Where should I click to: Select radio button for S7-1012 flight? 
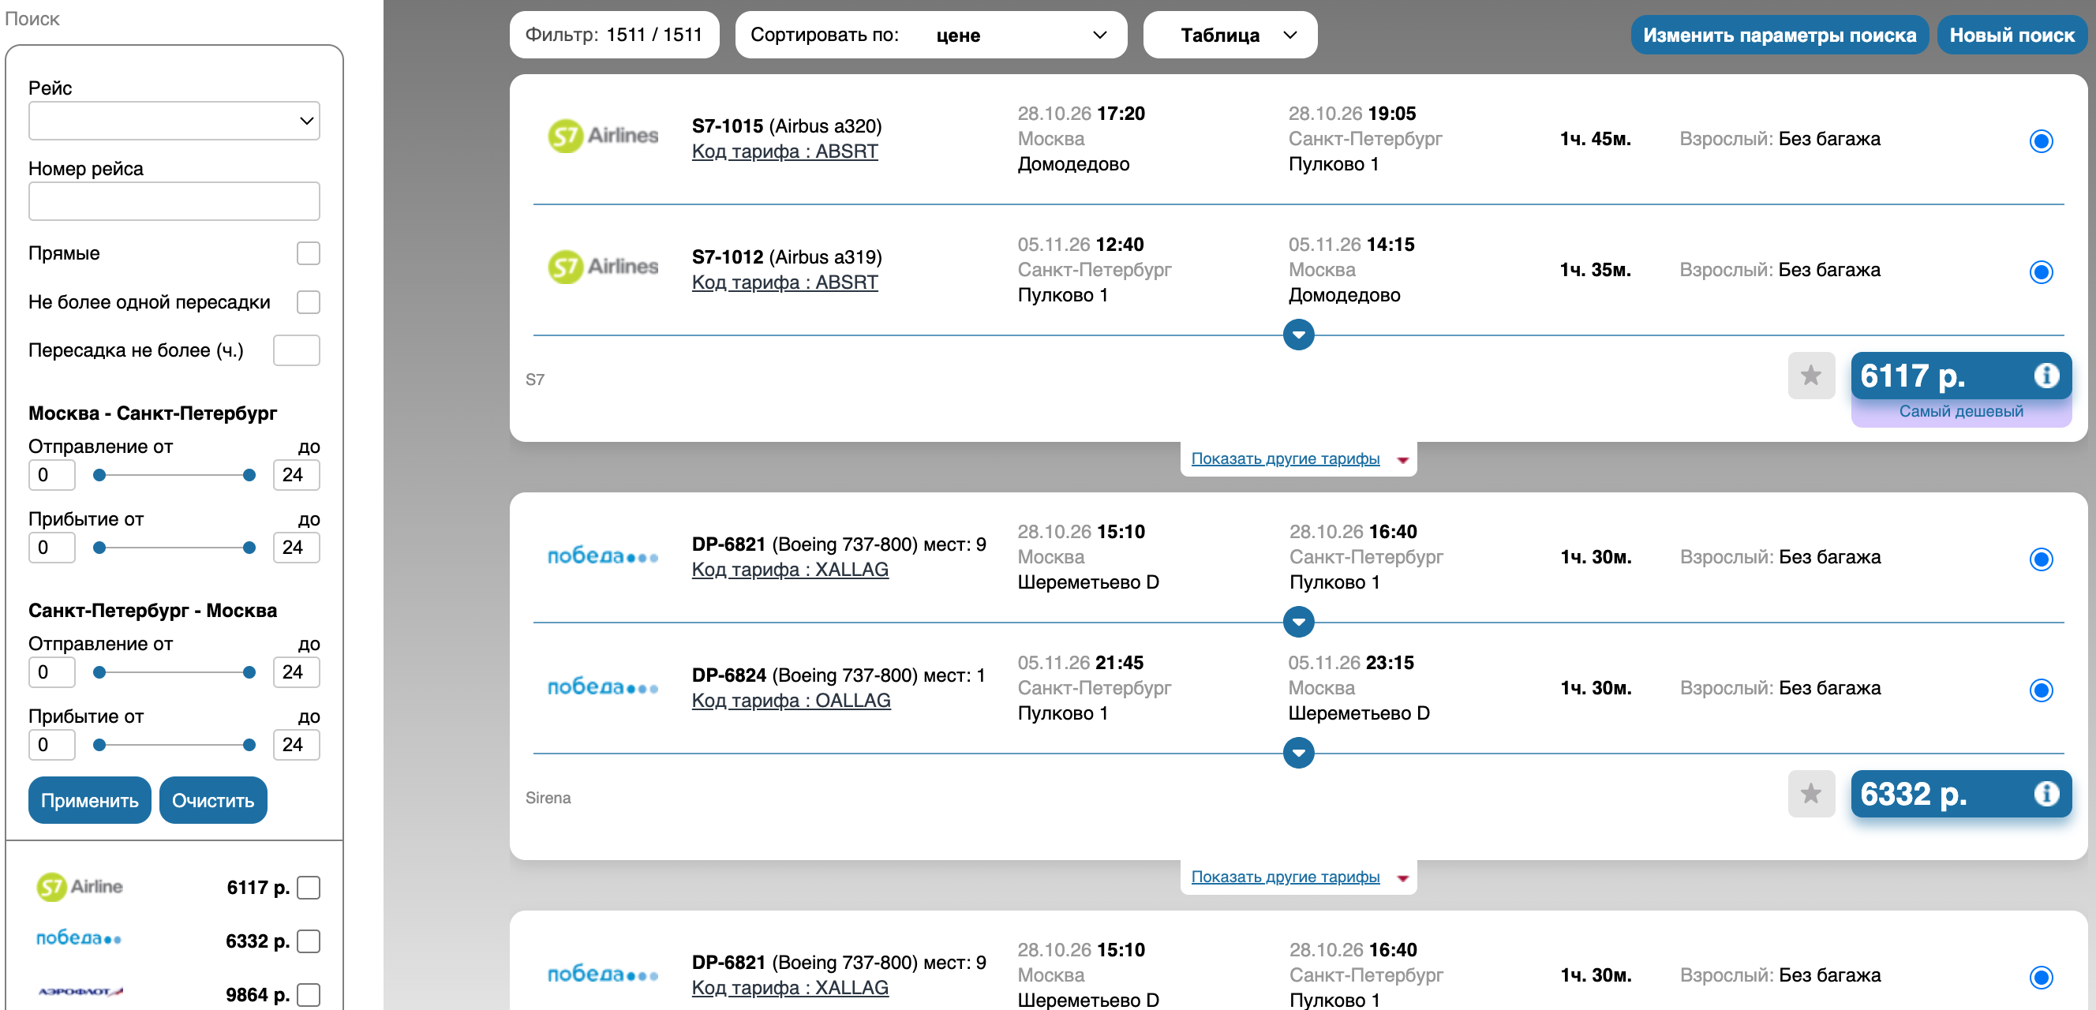2041,271
